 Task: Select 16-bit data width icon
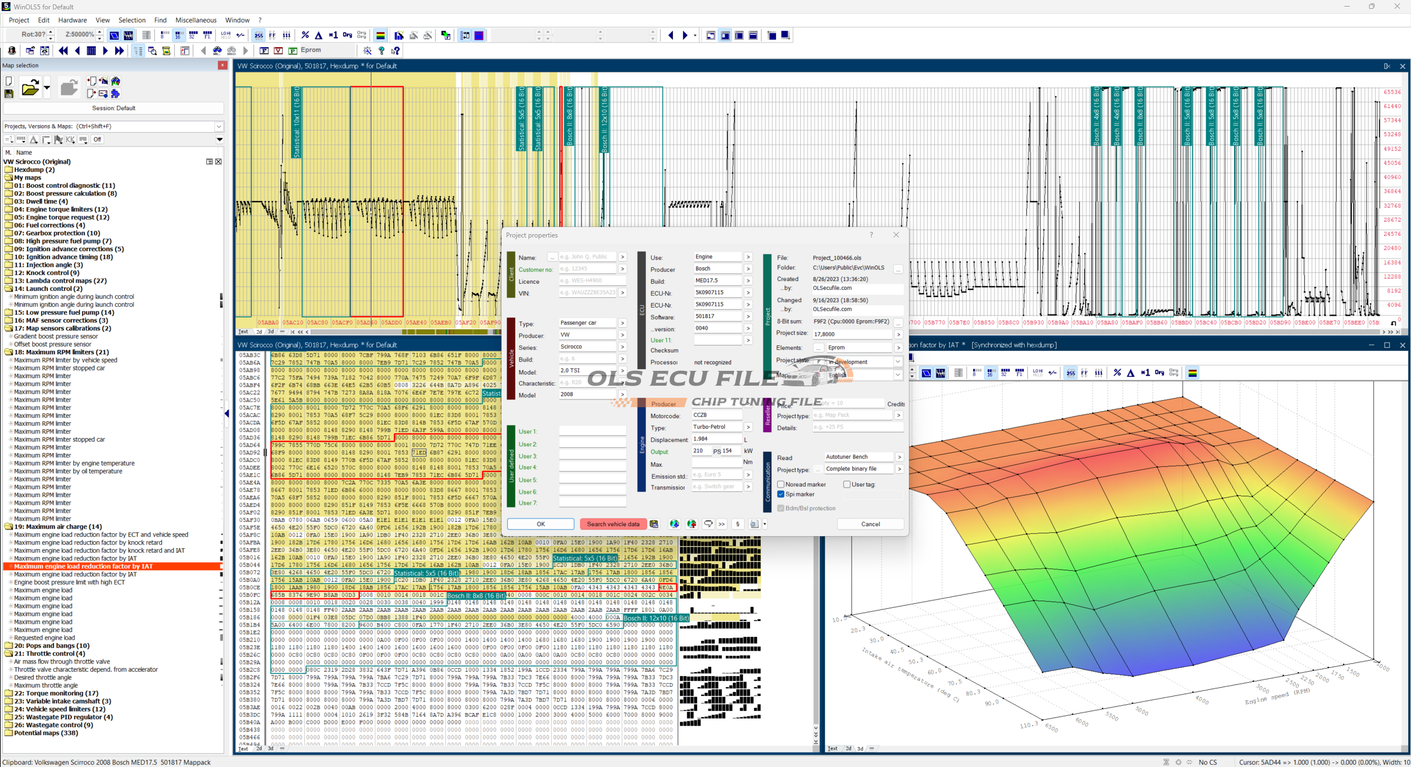click(x=178, y=35)
